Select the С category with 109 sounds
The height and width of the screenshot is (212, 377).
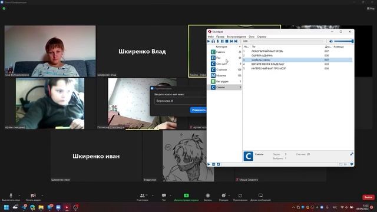pos(224,69)
